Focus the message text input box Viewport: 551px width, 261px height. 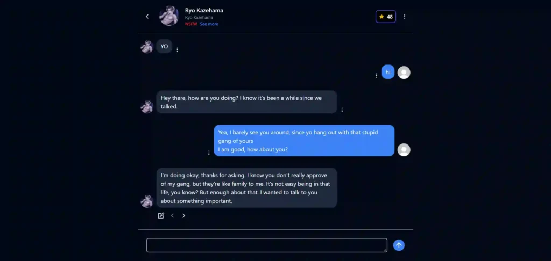tap(267, 245)
